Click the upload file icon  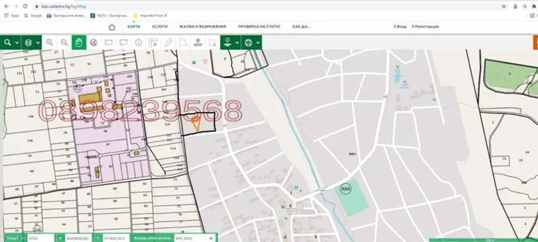198,42
